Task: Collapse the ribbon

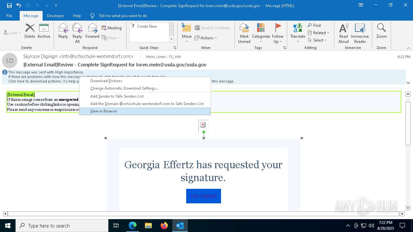Action: coord(408,48)
